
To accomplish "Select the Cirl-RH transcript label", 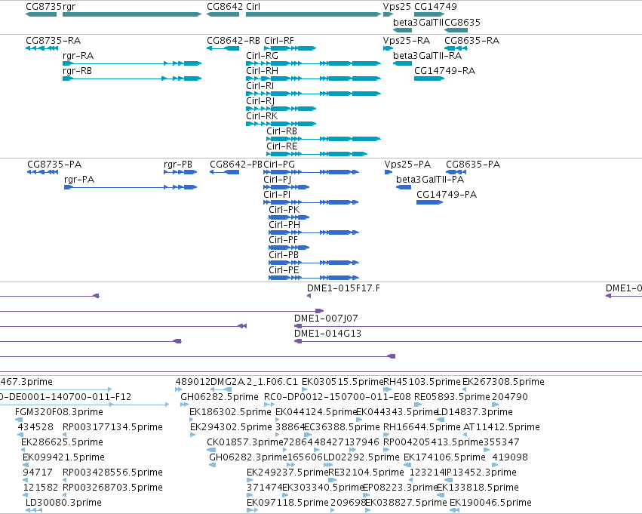I will 262,71.
